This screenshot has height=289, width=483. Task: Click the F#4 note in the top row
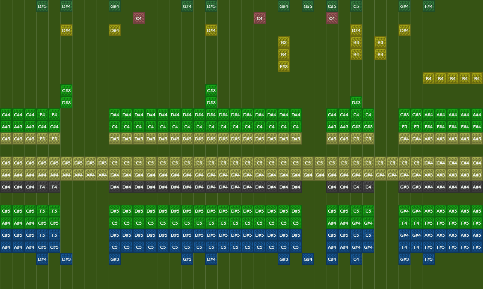click(429, 6)
